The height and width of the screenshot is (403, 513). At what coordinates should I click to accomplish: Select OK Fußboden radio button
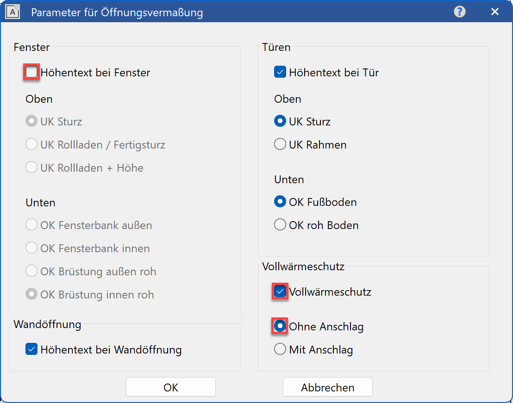tap(280, 202)
